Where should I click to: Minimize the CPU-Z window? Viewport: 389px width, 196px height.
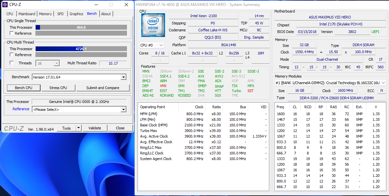[96, 5]
